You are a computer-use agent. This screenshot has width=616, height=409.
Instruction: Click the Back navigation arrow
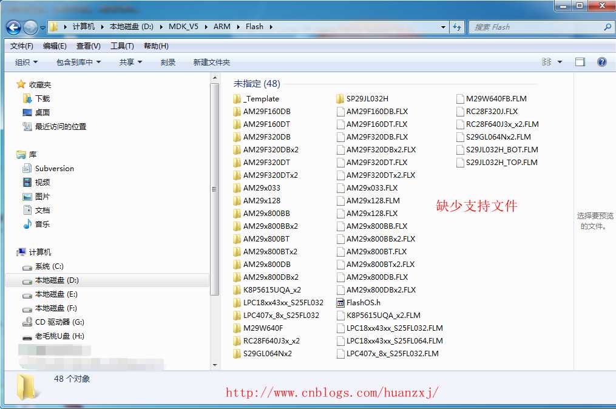coord(14,27)
